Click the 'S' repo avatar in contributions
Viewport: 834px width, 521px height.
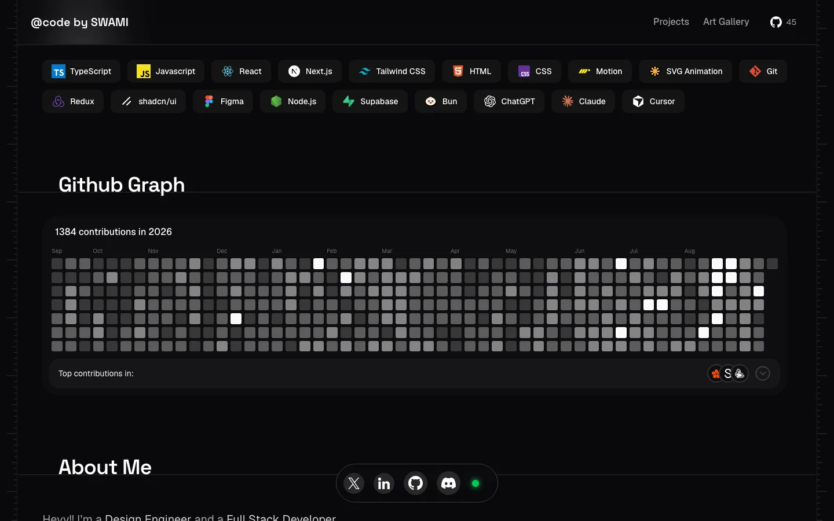(x=728, y=373)
